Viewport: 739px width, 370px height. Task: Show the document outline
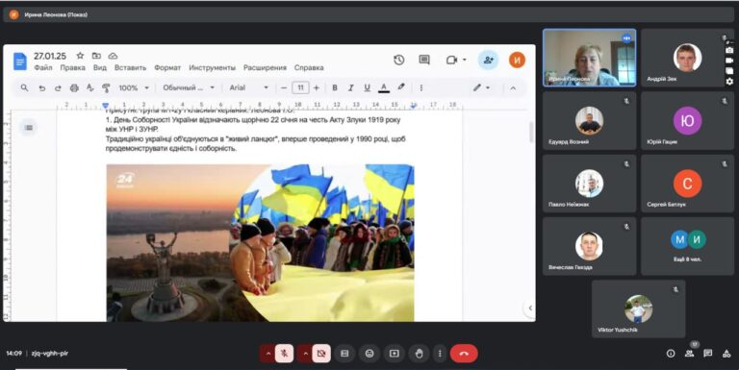29,128
